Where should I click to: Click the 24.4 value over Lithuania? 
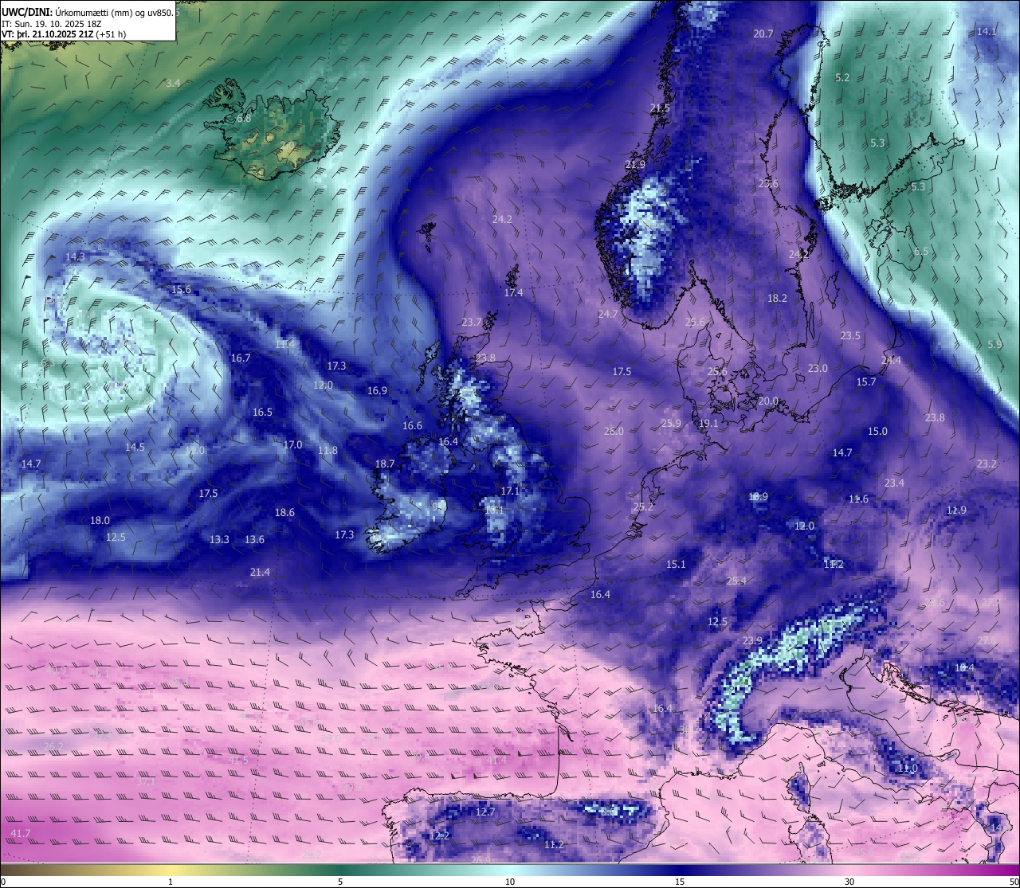point(891,360)
